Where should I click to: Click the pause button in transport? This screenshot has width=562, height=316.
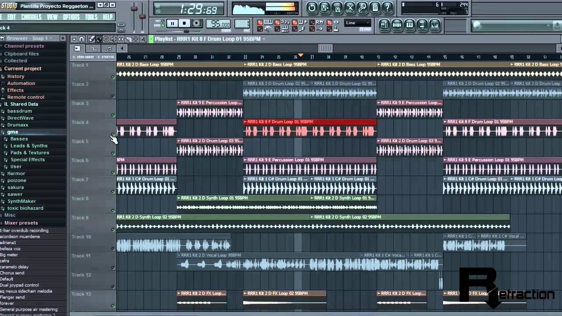(x=172, y=23)
